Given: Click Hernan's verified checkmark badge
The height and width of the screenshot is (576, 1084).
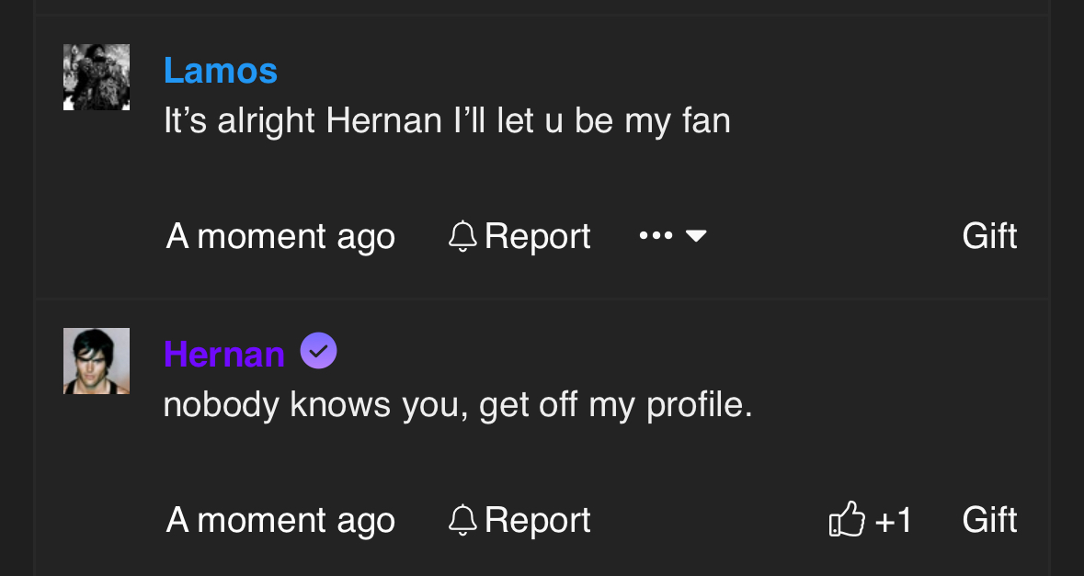Looking at the screenshot, I should [x=319, y=351].
